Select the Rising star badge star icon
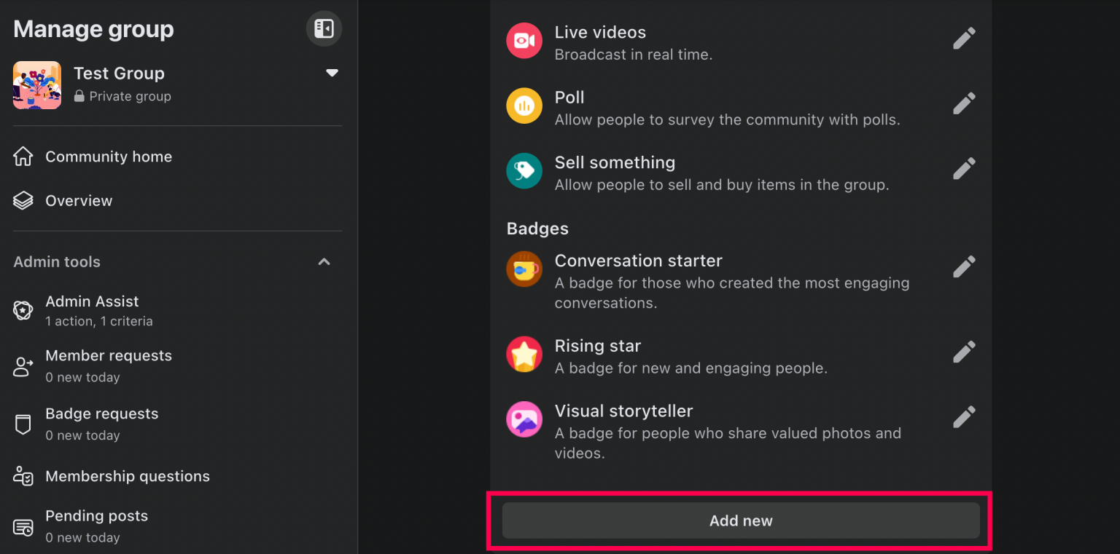This screenshot has width=1120, height=554. point(524,353)
